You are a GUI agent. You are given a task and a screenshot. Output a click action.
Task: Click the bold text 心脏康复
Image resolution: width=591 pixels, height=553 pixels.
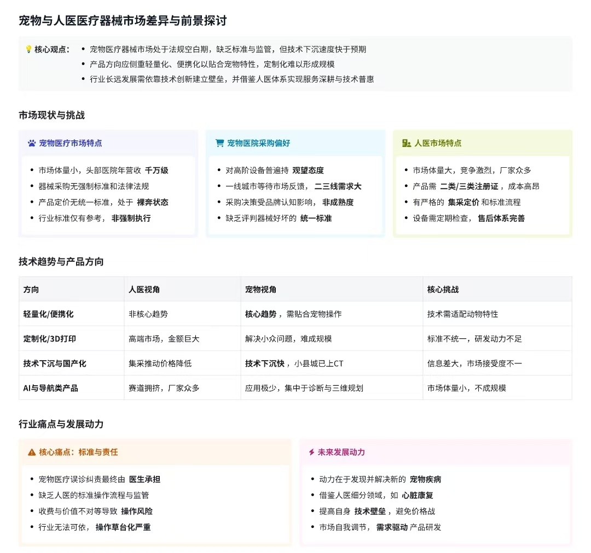[418, 496]
